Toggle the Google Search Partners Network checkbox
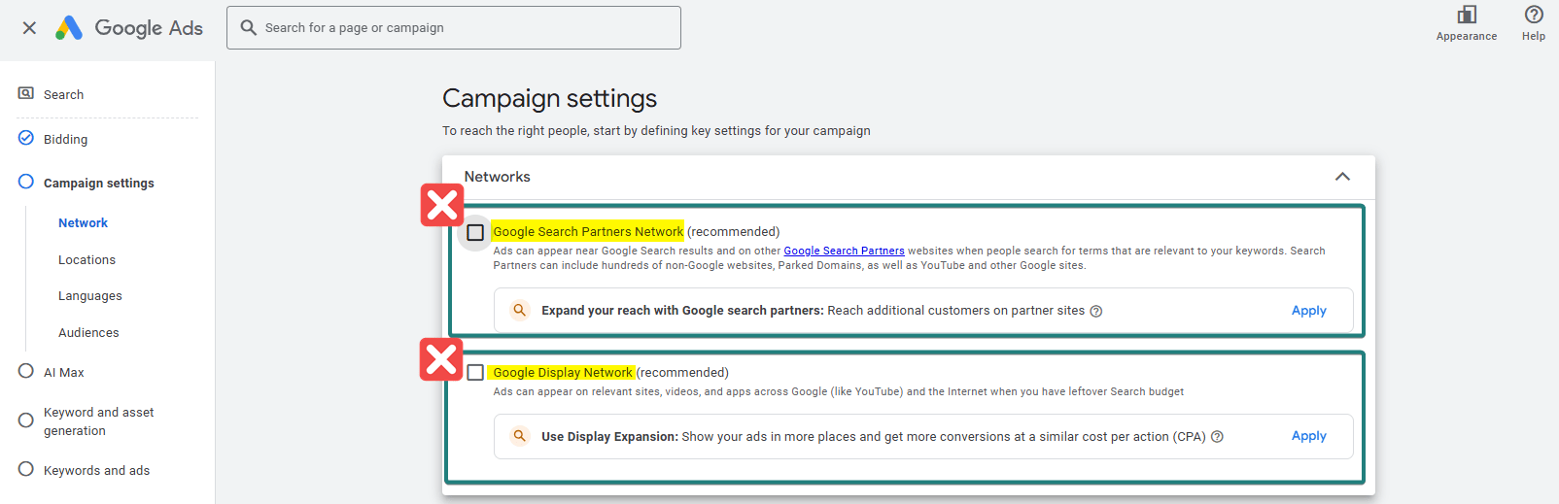The height and width of the screenshot is (504, 1559). pyautogui.click(x=475, y=232)
